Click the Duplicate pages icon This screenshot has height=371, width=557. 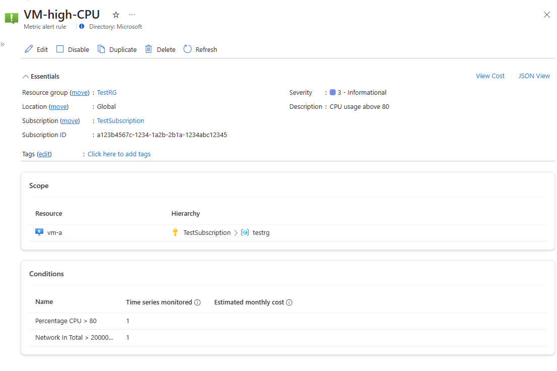(101, 49)
